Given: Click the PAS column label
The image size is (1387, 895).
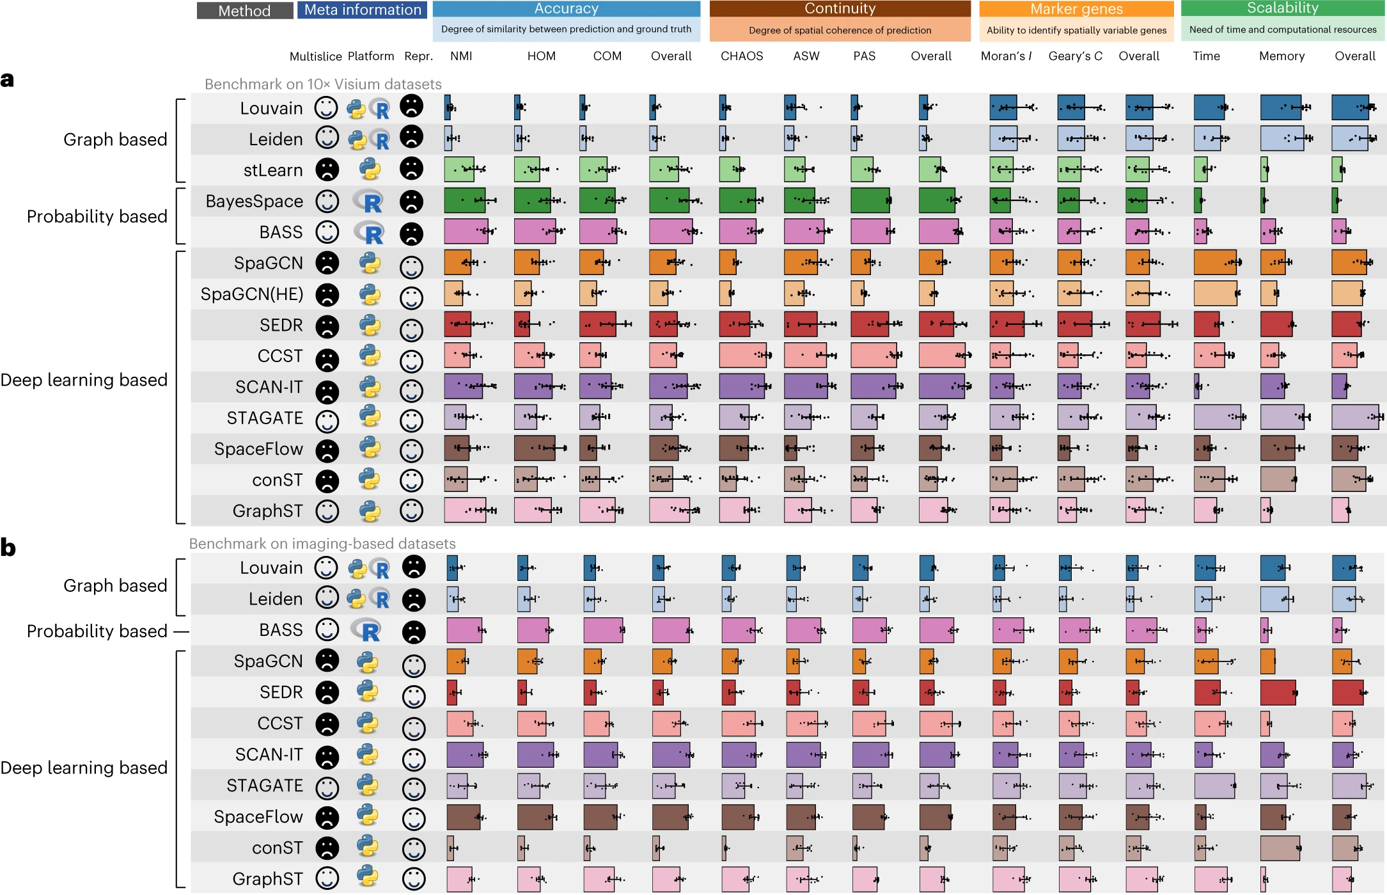Looking at the screenshot, I should point(865,56).
